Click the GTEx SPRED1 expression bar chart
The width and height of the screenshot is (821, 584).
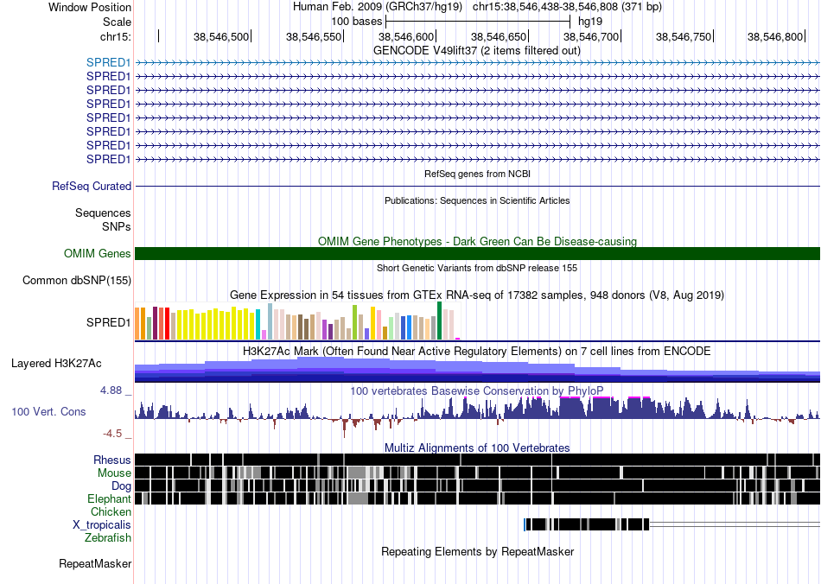(x=297, y=321)
